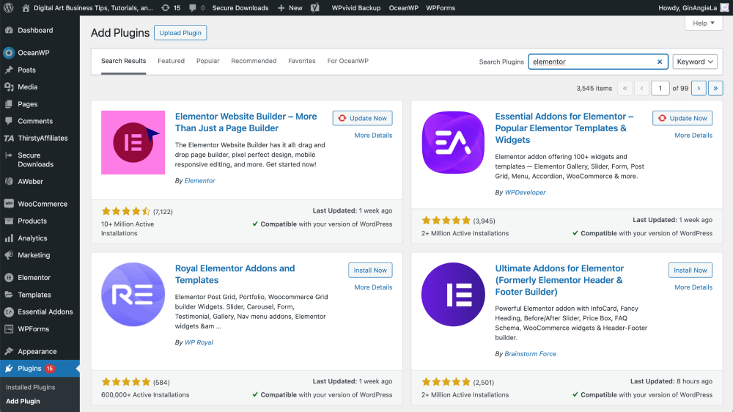Image resolution: width=733 pixels, height=412 pixels.
Task: Open Installed Plugins submenu item
Action: [x=30, y=387]
